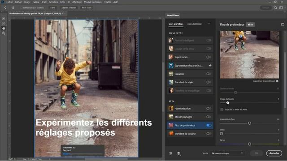
Task: Disable the Flou de profondeur toggle
Action: pos(209,125)
